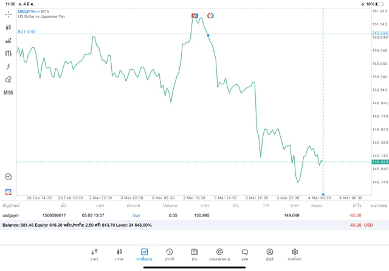Tap the economic calendar flag icon on chart
389x271 pixels.
coord(195,16)
